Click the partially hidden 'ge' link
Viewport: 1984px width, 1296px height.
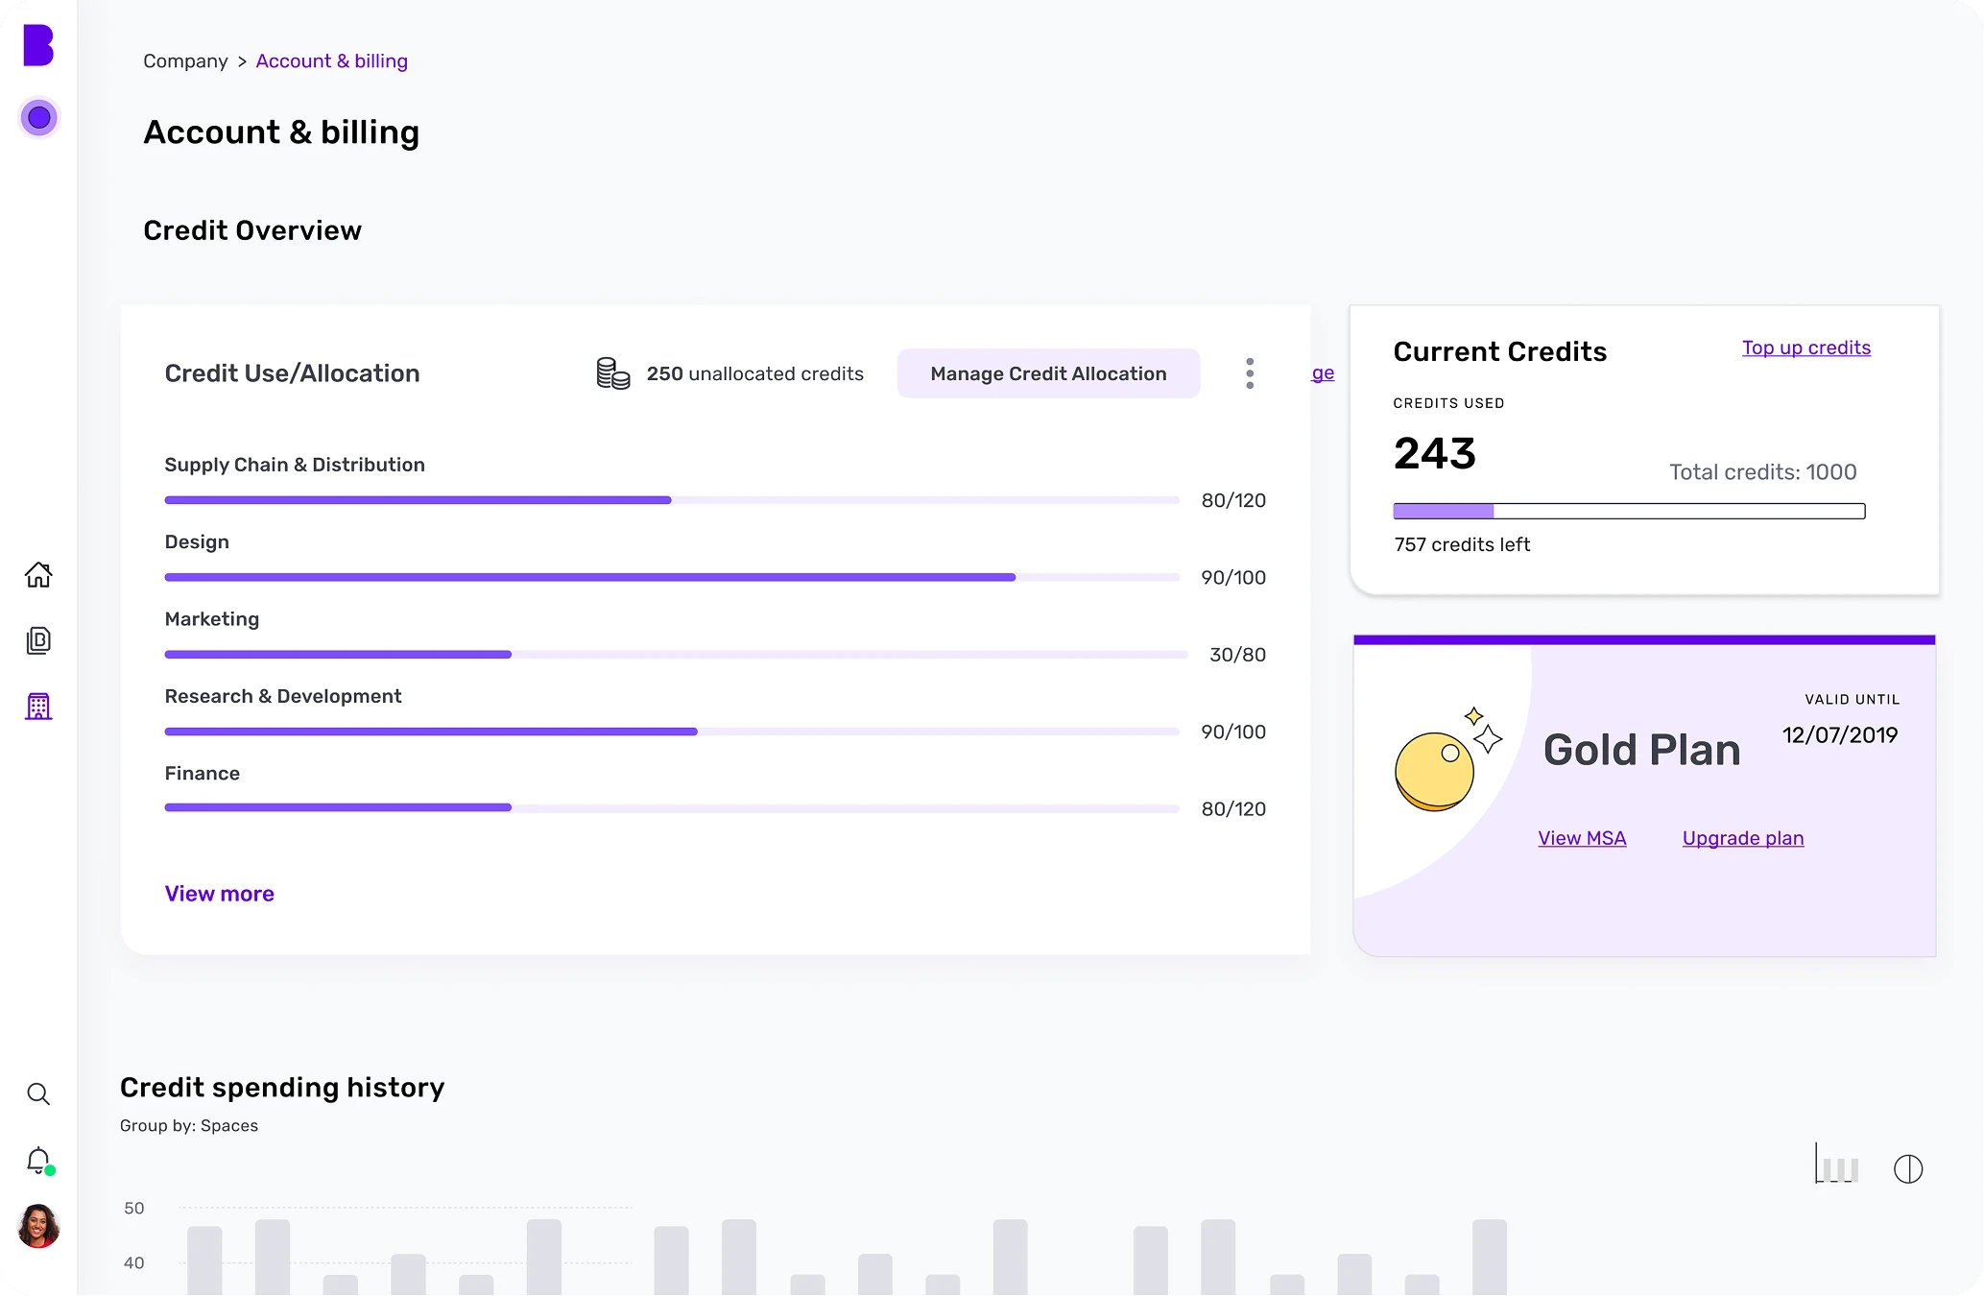[1323, 373]
